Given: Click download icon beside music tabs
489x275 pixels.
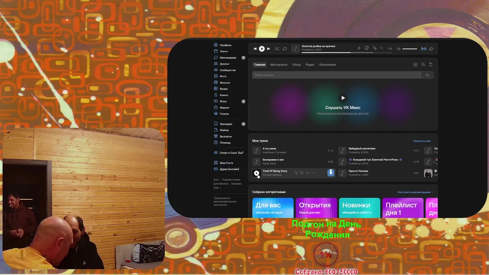Looking at the screenshot, I should (x=415, y=65).
